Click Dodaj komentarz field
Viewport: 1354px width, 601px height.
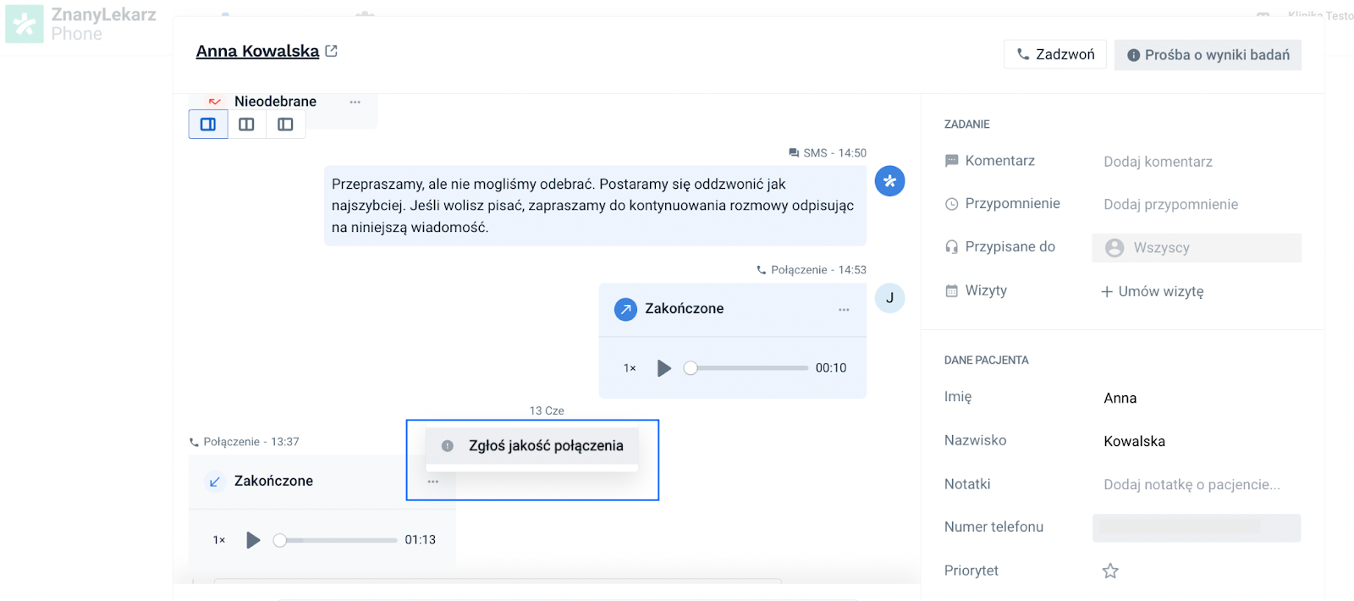click(x=1158, y=162)
